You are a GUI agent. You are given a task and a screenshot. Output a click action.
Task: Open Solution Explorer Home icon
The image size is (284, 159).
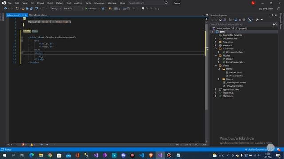(x=221, y=20)
